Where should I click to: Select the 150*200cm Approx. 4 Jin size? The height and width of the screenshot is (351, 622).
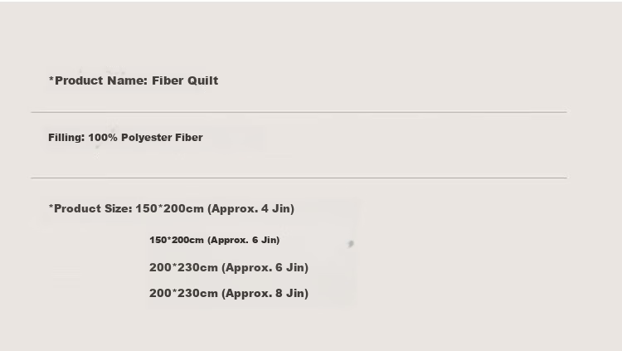(x=215, y=209)
